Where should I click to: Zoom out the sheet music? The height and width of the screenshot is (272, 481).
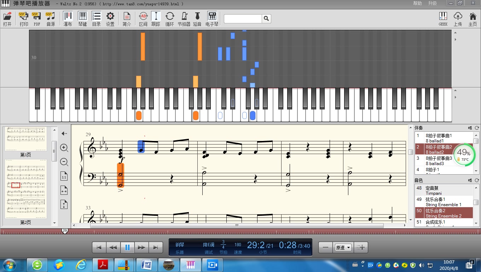click(x=64, y=162)
